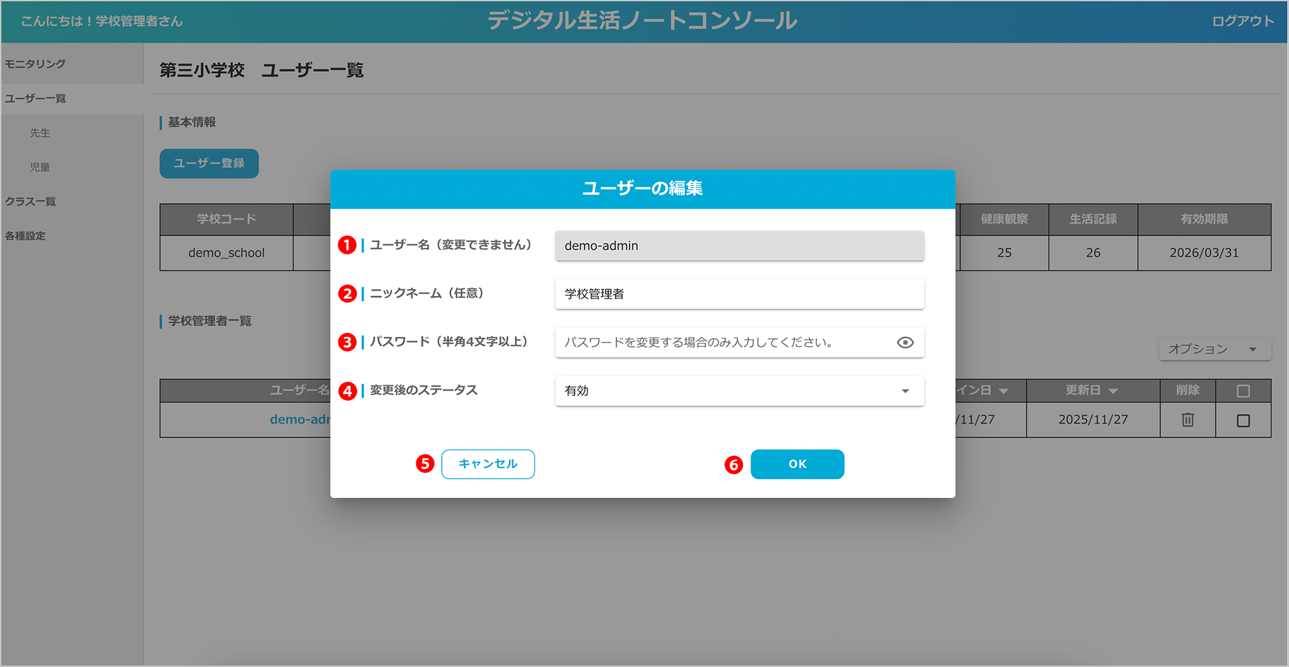Image resolution: width=1289 pixels, height=667 pixels.
Task: Click red number 1 marker beside username
Action: coord(347,246)
